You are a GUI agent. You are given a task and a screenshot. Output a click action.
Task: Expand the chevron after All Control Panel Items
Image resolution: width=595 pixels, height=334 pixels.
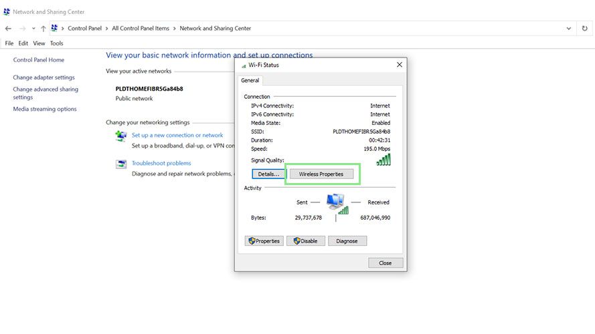[x=175, y=29]
